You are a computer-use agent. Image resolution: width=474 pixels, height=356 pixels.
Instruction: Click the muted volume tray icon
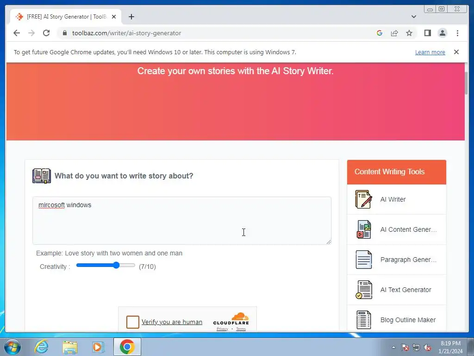(427, 347)
